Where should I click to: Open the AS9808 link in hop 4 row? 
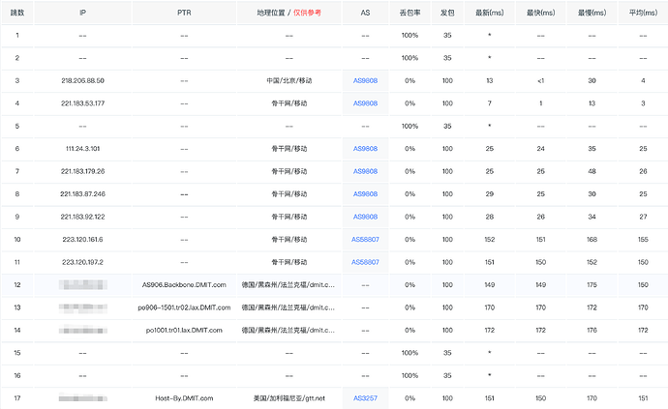(x=365, y=103)
